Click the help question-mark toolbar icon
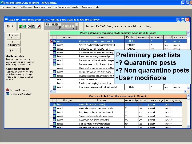This screenshot has height=144, width=192. coord(13,26)
